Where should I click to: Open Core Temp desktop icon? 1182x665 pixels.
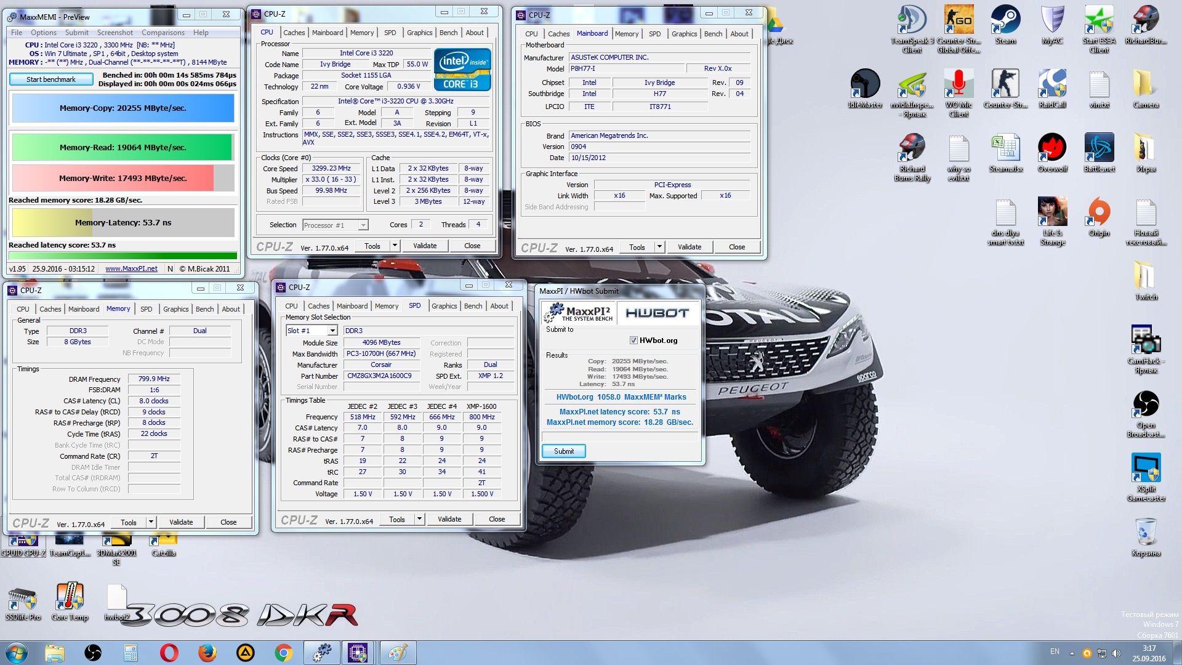click(70, 601)
